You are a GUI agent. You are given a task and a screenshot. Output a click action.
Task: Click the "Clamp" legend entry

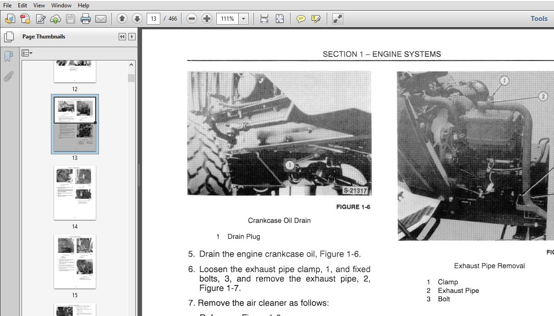click(x=448, y=282)
